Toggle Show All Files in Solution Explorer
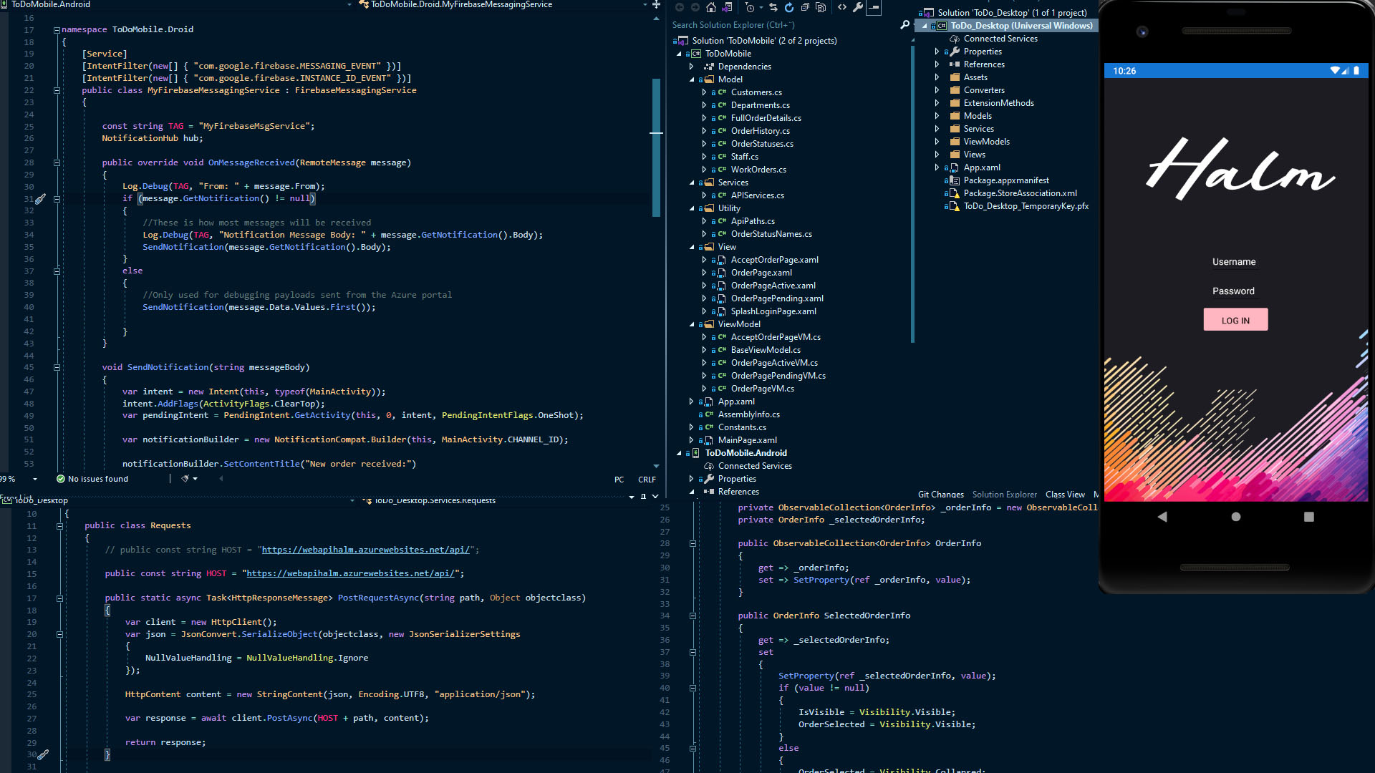This screenshot has height=773, width=1375. click(821, 7)
